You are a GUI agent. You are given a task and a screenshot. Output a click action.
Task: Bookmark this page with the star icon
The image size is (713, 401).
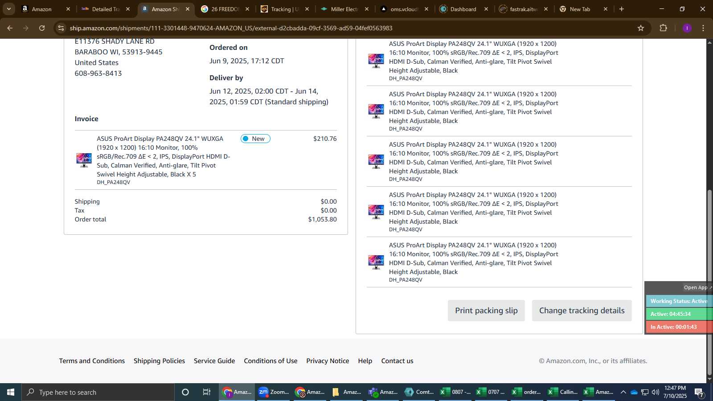[x=641, y=28]
